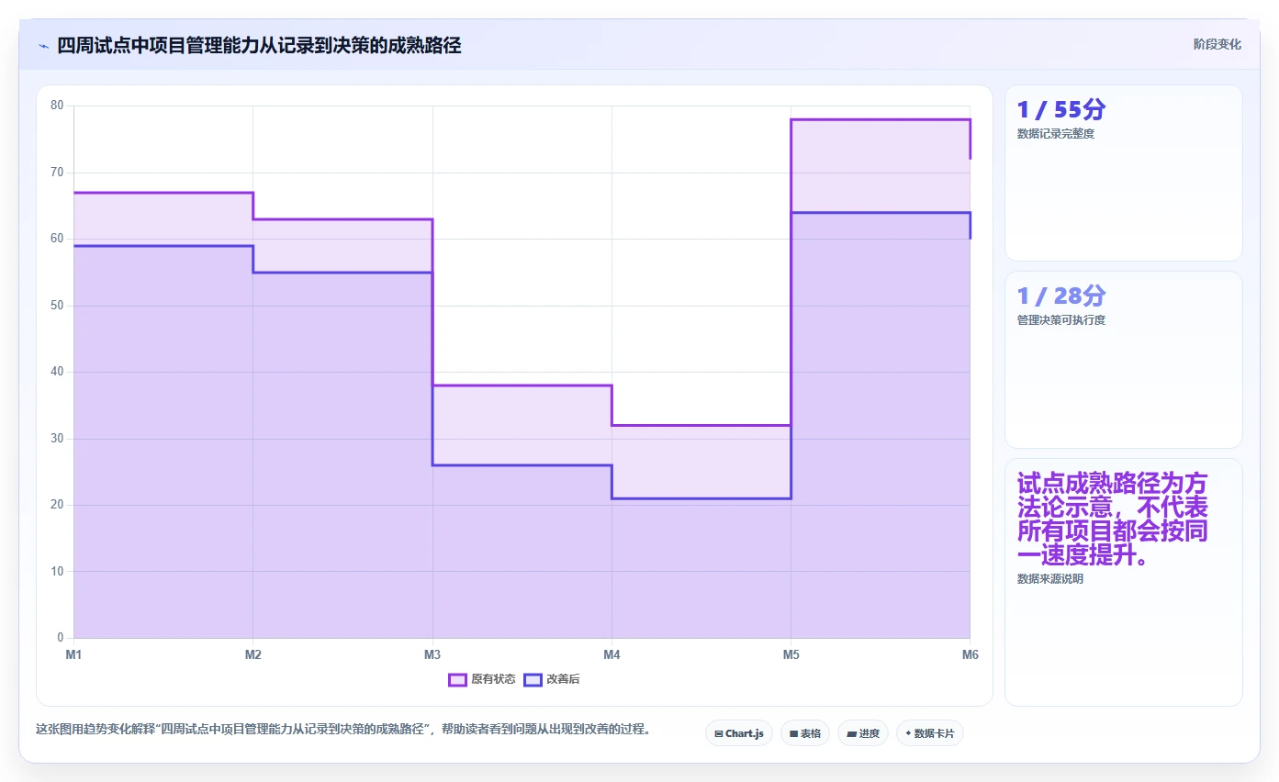The width and height of the screenshot is (1279, 782).
Task: Click the chart title 四周试点中项目管理能力
Action: pyautogui.click(x=259, y=45)
